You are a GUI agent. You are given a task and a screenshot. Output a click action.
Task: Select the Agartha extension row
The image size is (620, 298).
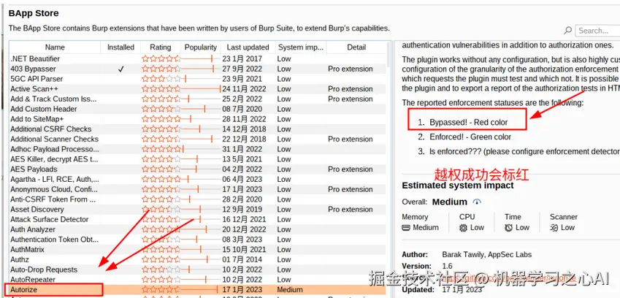tap(198, 179)
